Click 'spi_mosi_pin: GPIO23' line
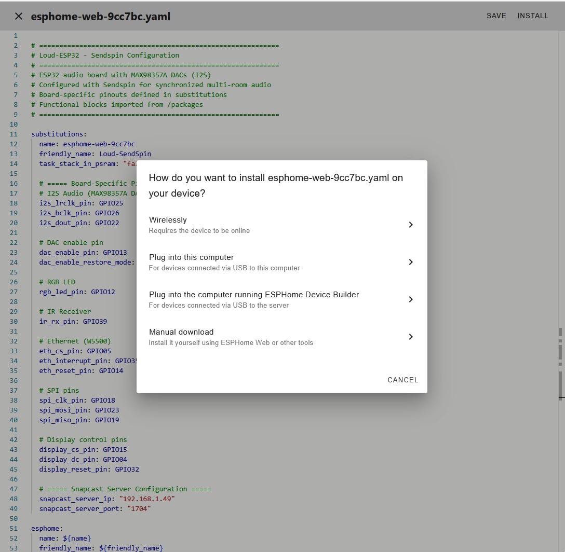Screen dimensions: 565x552 point(79,410)
